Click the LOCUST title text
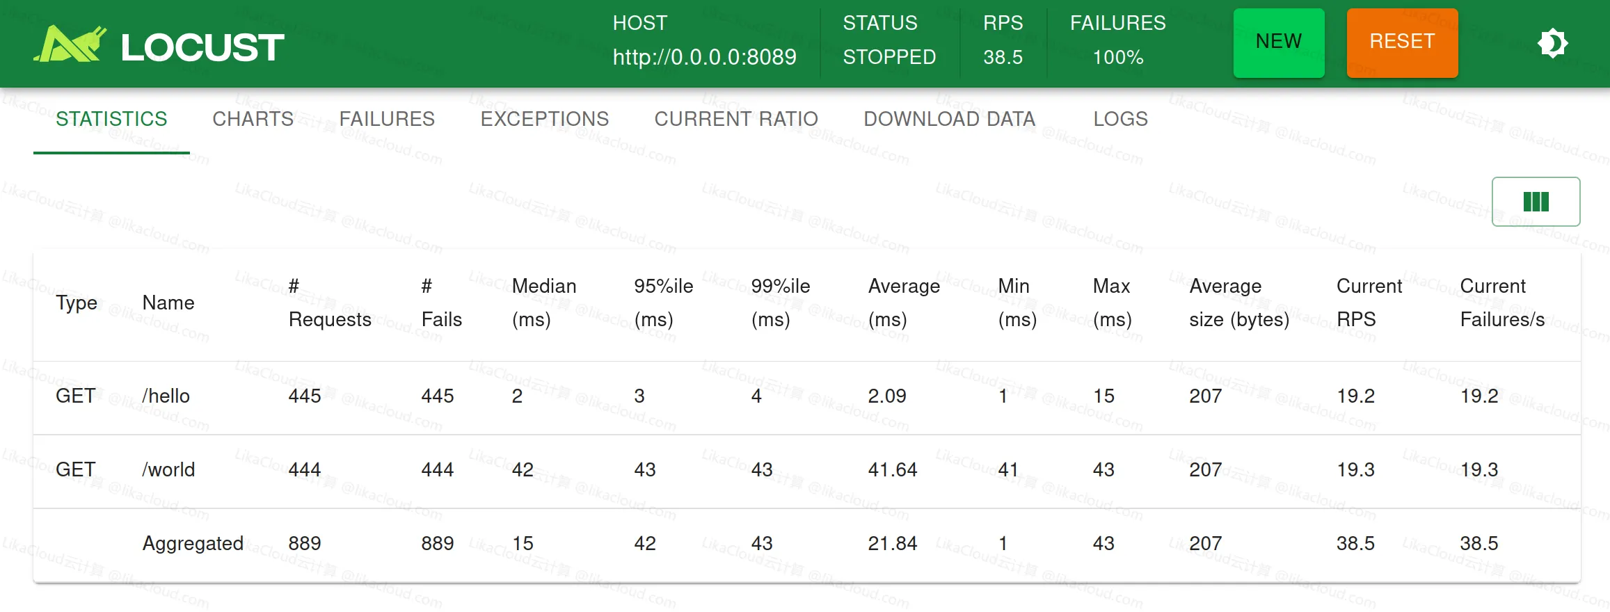 (x=202, y=47)
